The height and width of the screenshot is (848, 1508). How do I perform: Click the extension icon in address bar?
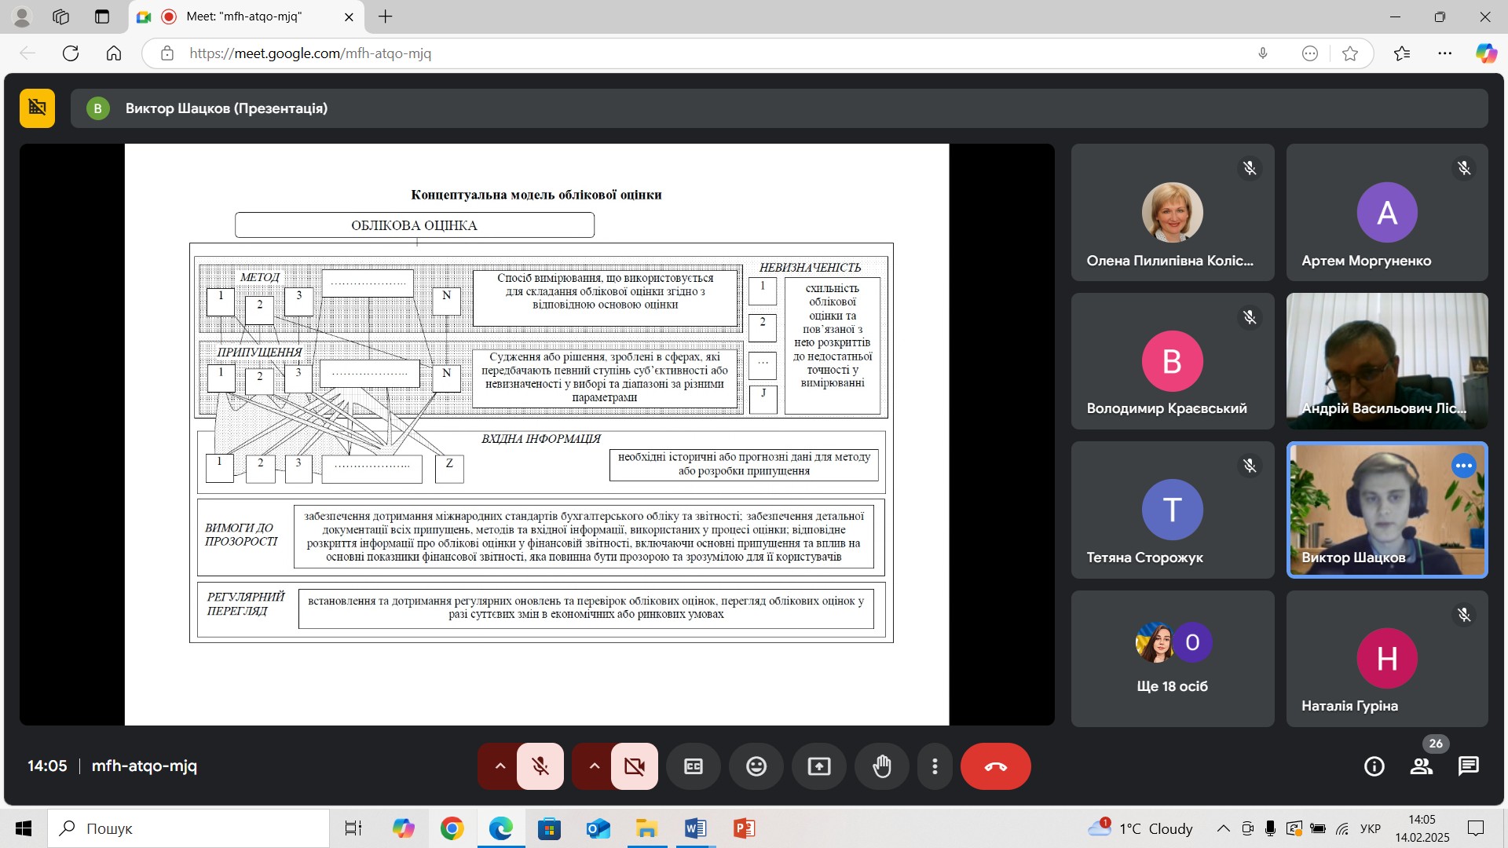[1309, 53]
